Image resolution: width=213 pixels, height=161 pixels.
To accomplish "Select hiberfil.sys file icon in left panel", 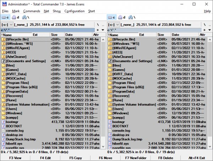I will [x=3, y=144].
